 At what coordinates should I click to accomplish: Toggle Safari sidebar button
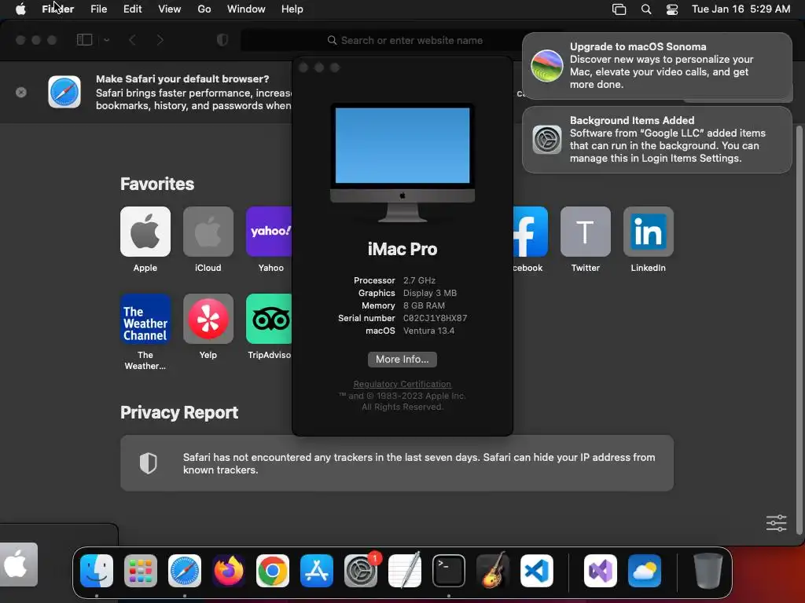[84, 40]
